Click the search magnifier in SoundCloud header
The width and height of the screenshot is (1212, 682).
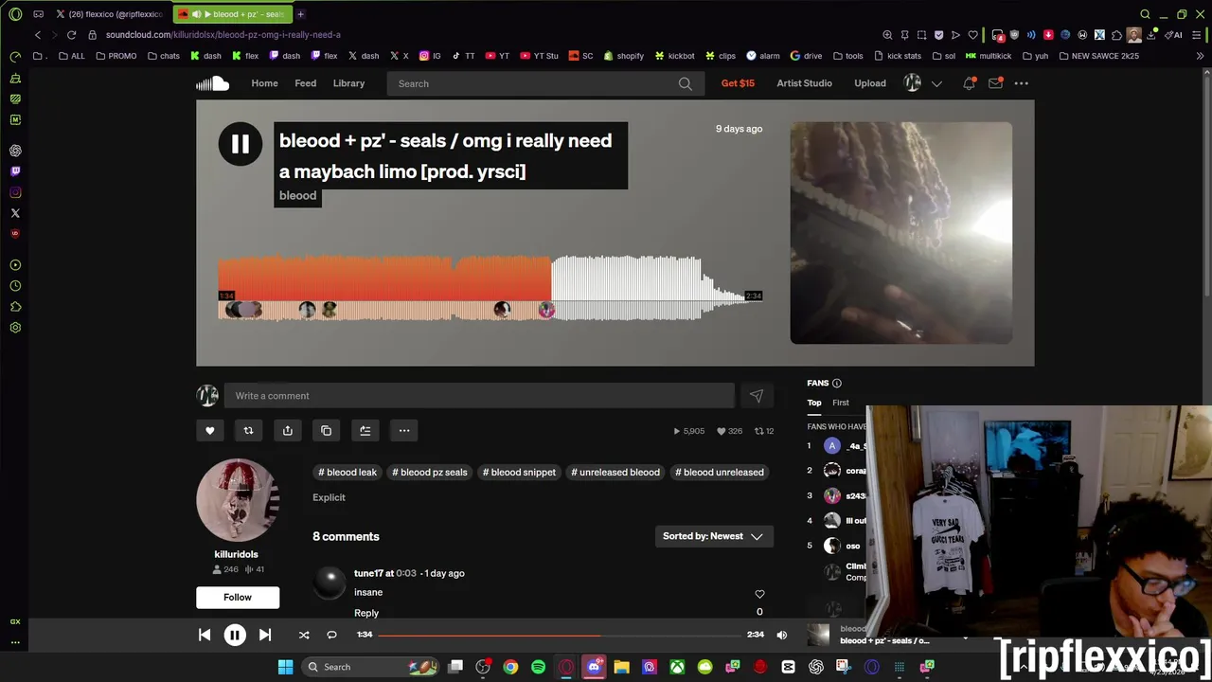tap(685, 83)
